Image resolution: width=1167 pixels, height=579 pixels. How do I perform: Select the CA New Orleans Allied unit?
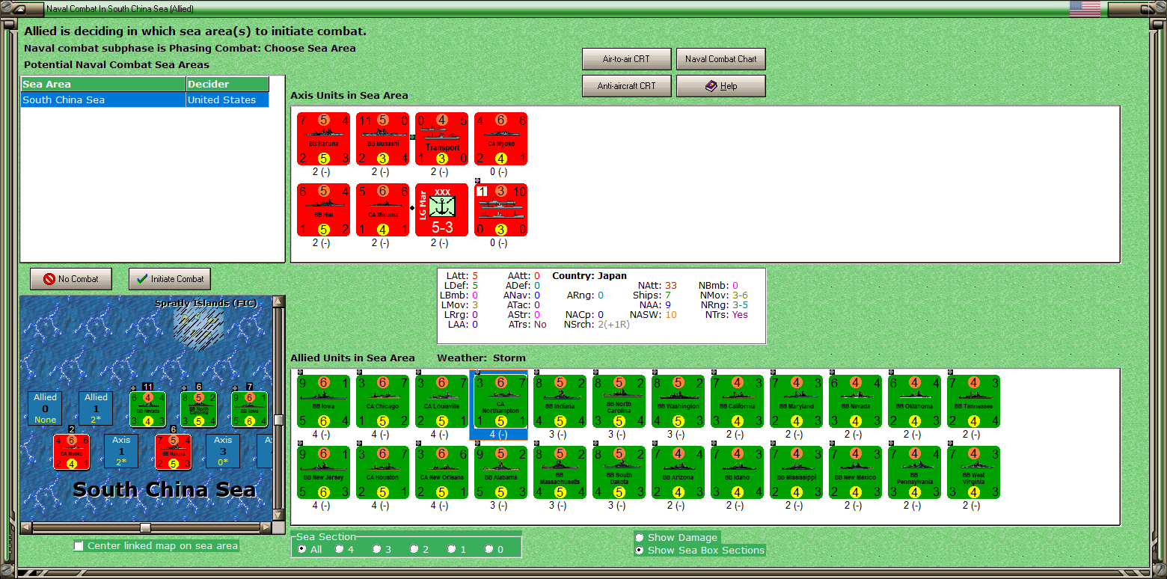pos(442,473)
